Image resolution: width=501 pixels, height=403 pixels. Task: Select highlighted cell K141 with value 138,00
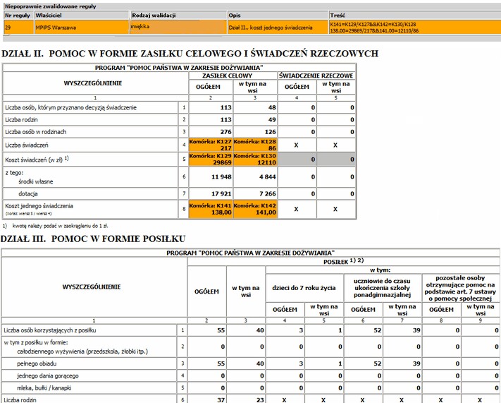pyautogui.click(x=211, y=208)
